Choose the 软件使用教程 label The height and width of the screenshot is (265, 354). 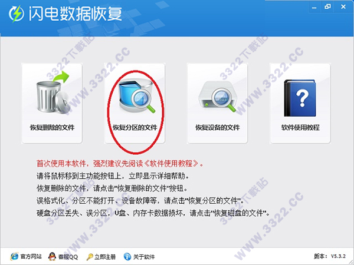[x=300, y=128]
